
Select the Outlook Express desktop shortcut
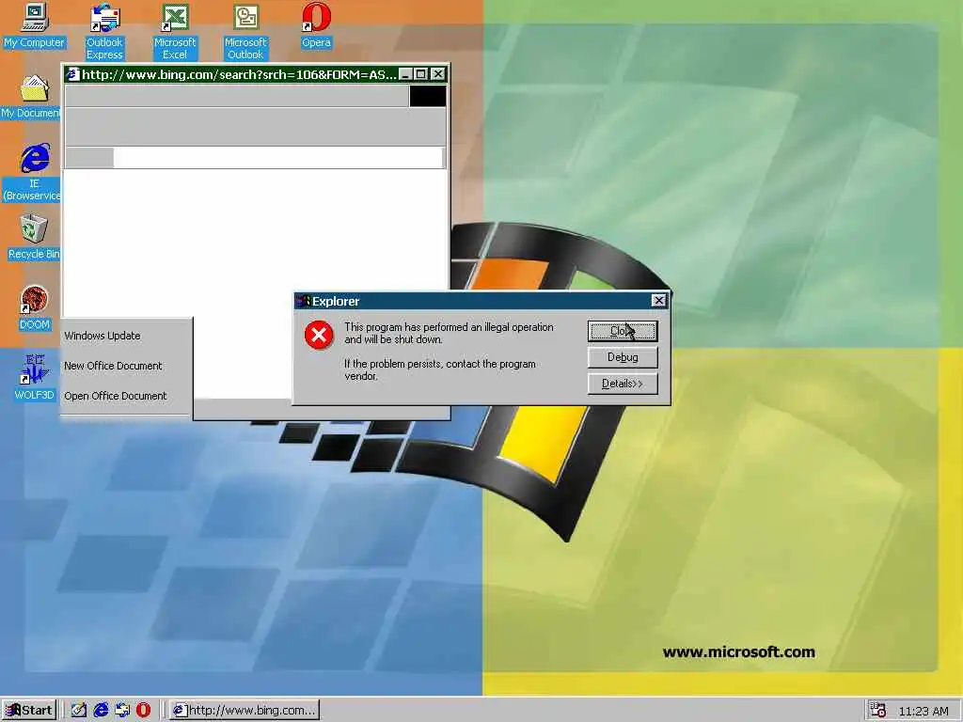point(104,31)
